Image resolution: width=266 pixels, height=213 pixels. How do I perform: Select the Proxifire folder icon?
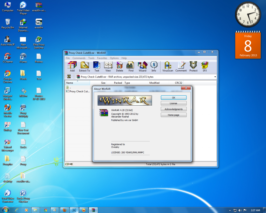pyautogui.click(x=8, y=160)
